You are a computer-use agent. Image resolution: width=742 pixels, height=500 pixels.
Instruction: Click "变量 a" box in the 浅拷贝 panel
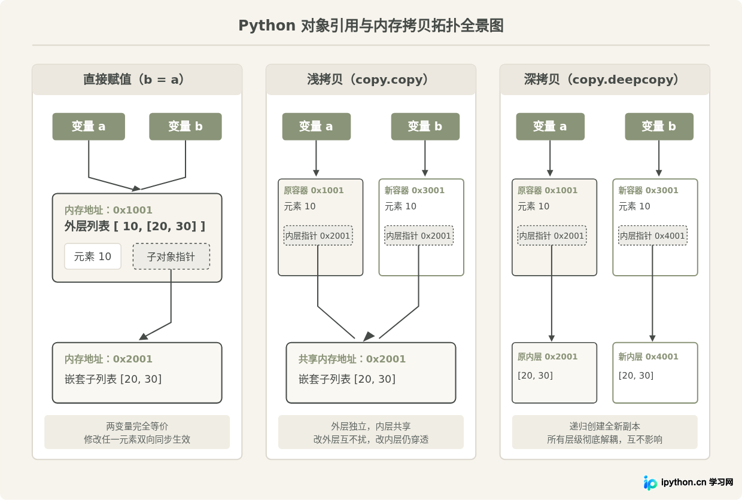[x=317, y=127]
